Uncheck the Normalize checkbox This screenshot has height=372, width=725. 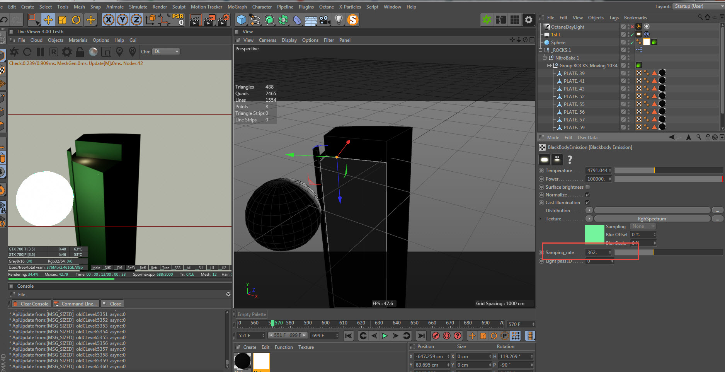coord(587,195)
